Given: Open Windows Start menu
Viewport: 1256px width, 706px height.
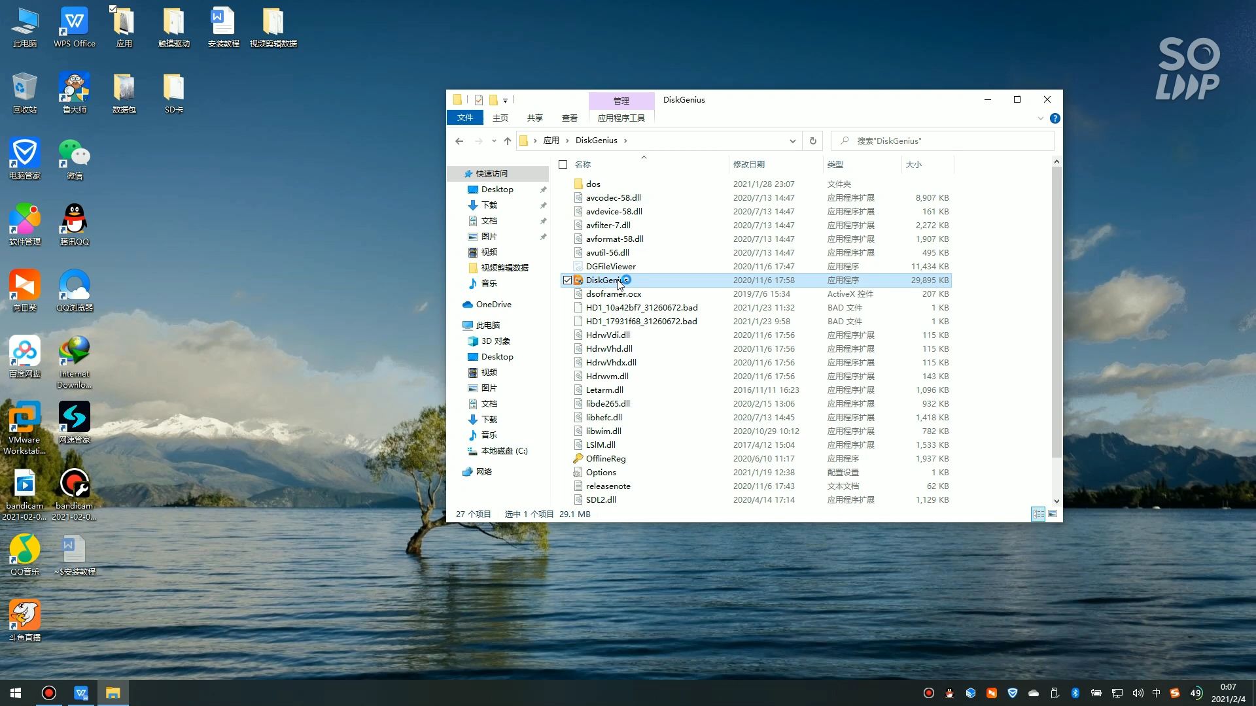Looking at the screenshot, I should click(x=16, y=693).
